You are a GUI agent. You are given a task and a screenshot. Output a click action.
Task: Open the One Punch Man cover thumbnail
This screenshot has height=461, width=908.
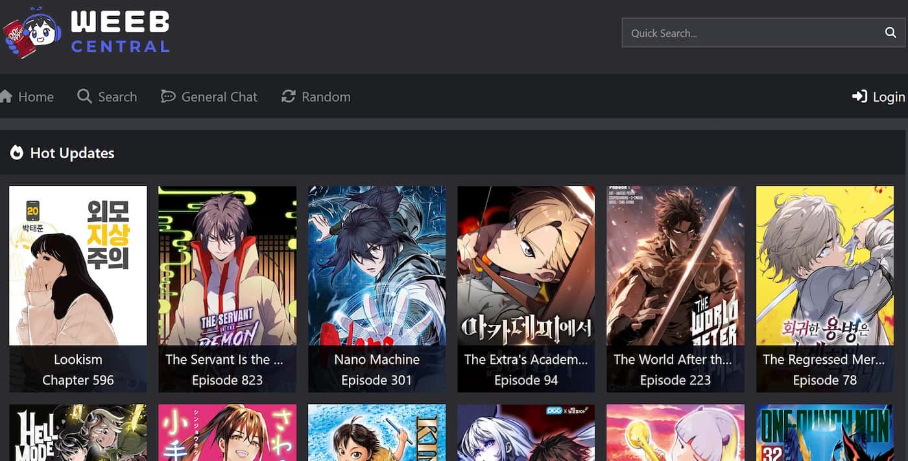click(x=825, y=432)
